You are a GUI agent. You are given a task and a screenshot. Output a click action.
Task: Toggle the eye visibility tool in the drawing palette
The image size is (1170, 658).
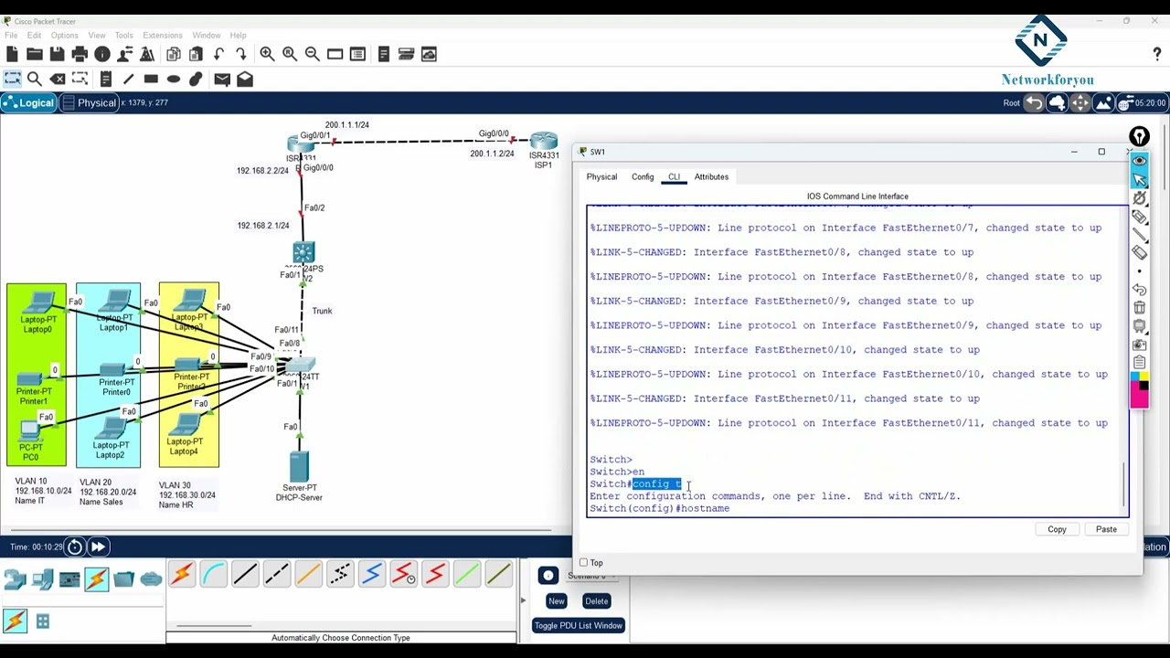[1139, 160]
